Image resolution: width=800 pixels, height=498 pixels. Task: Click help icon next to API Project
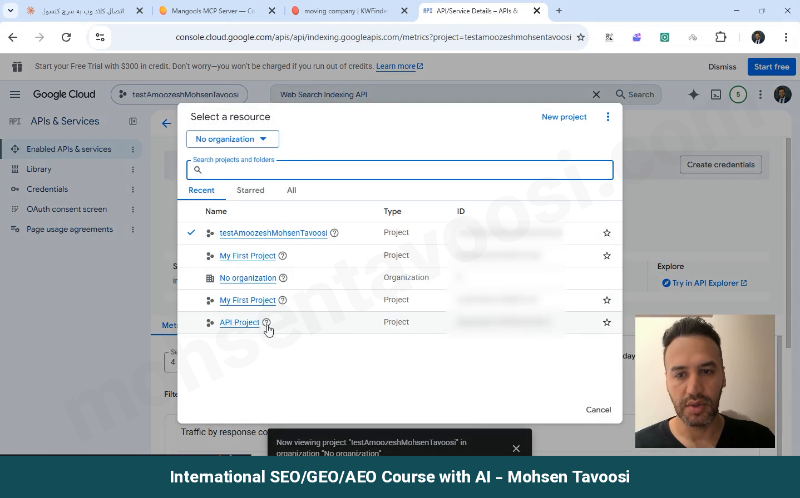266,322
